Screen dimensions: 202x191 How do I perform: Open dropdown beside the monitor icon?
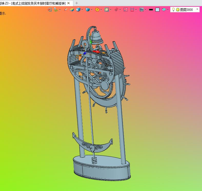coord(145,10)
